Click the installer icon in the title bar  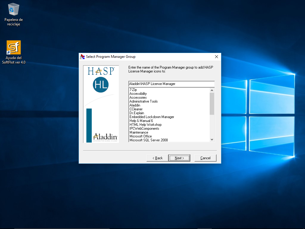pos(82,57)
